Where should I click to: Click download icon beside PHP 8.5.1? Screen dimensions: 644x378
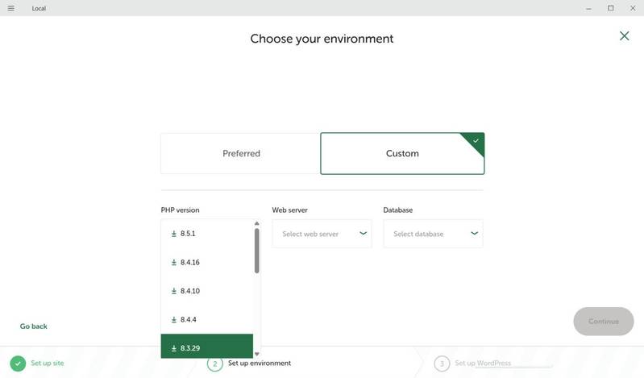pos(174,234)
